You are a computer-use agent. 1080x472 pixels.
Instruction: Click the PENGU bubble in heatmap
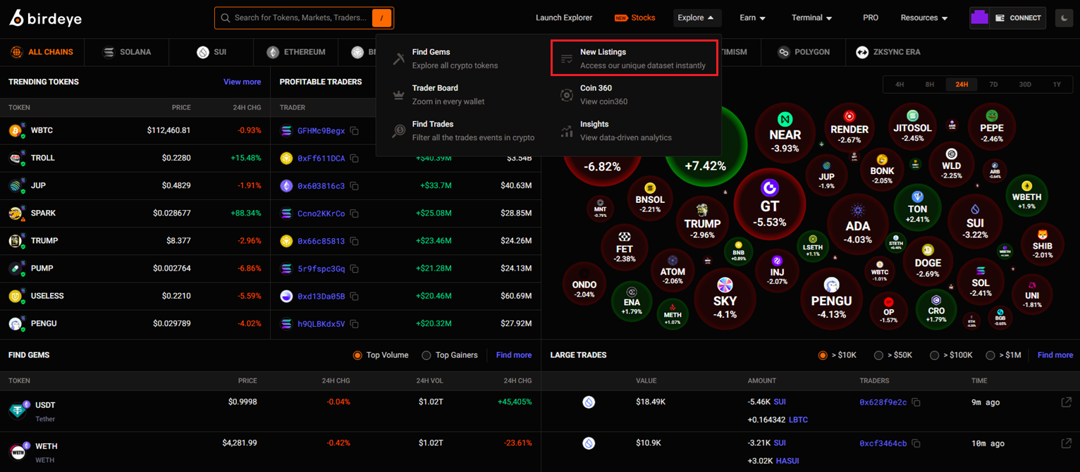pyautogui.click(x=832, y=298)
